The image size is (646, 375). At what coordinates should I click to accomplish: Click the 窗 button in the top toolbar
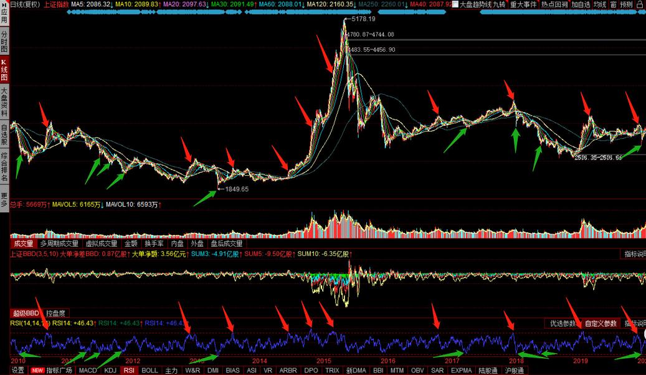pyautogui.click(x=614, y=4)
